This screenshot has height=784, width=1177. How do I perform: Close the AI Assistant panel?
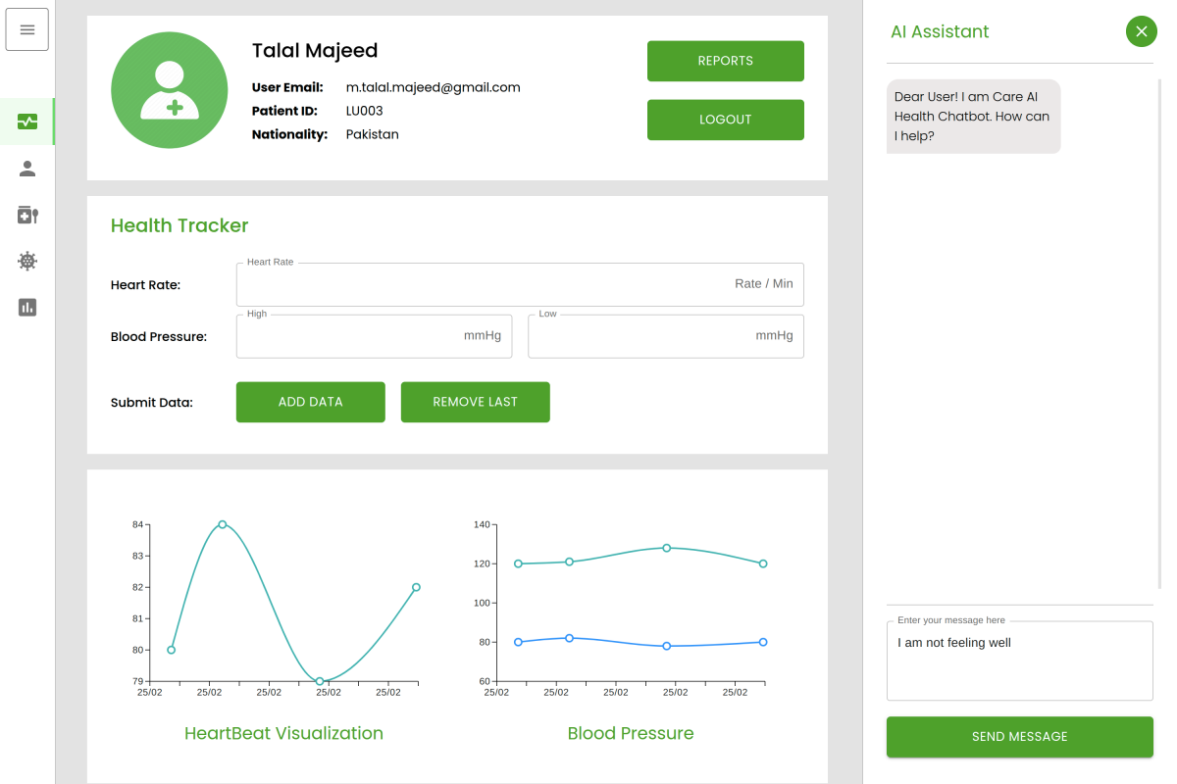coord(1141,31)
